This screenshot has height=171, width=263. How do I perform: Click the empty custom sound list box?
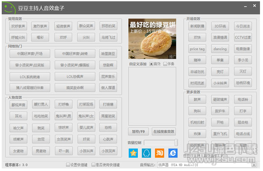point(152,96)
